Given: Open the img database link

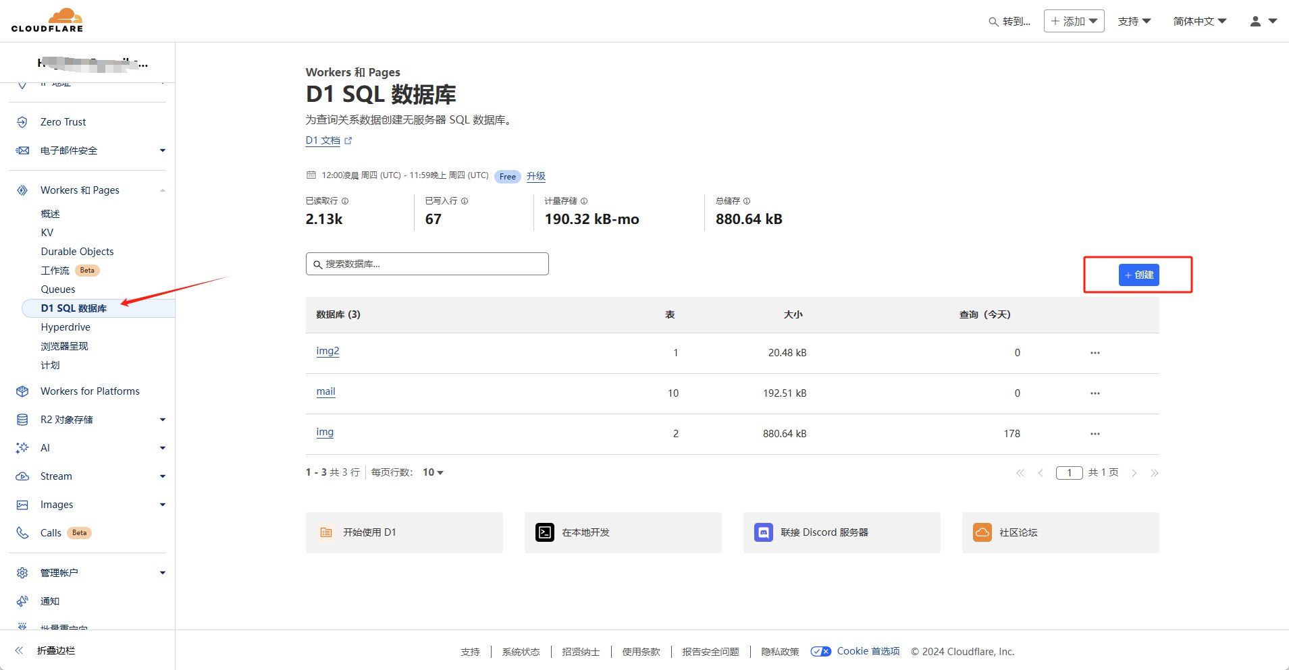Looking at the screenshot, I should 325,432.
